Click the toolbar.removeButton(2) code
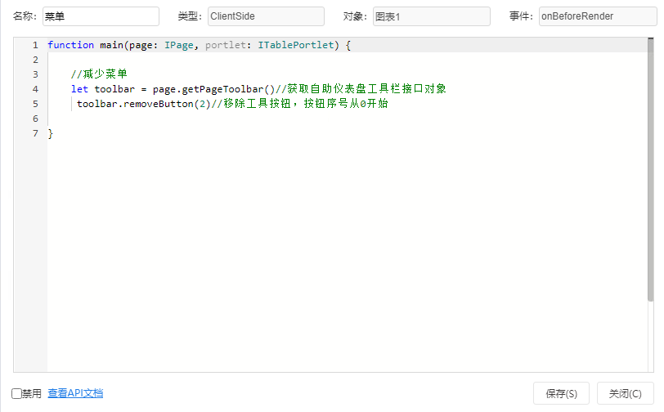Viewport: 664px width, 412px height. (x=144, y=104)
